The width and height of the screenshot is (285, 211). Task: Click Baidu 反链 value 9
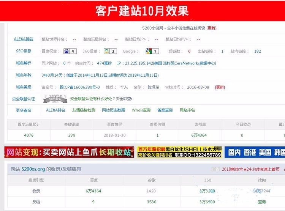[x=93, y=202]
